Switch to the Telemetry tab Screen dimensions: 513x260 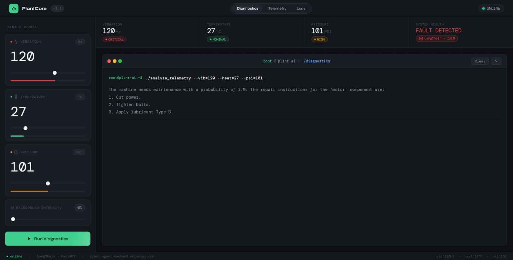(x=277, y=8)
